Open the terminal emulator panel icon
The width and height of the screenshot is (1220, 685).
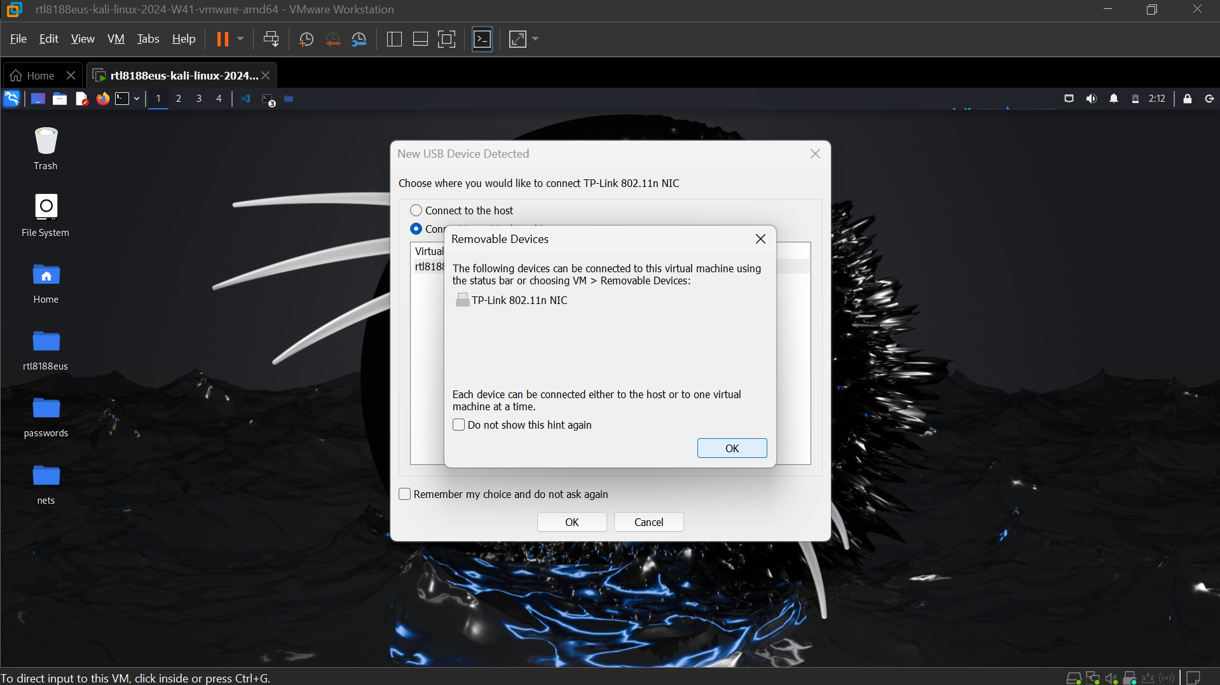(122, 99)
